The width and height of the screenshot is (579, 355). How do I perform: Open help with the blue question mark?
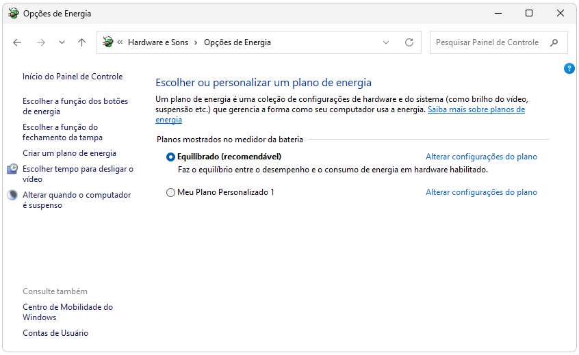coord(569,68)
